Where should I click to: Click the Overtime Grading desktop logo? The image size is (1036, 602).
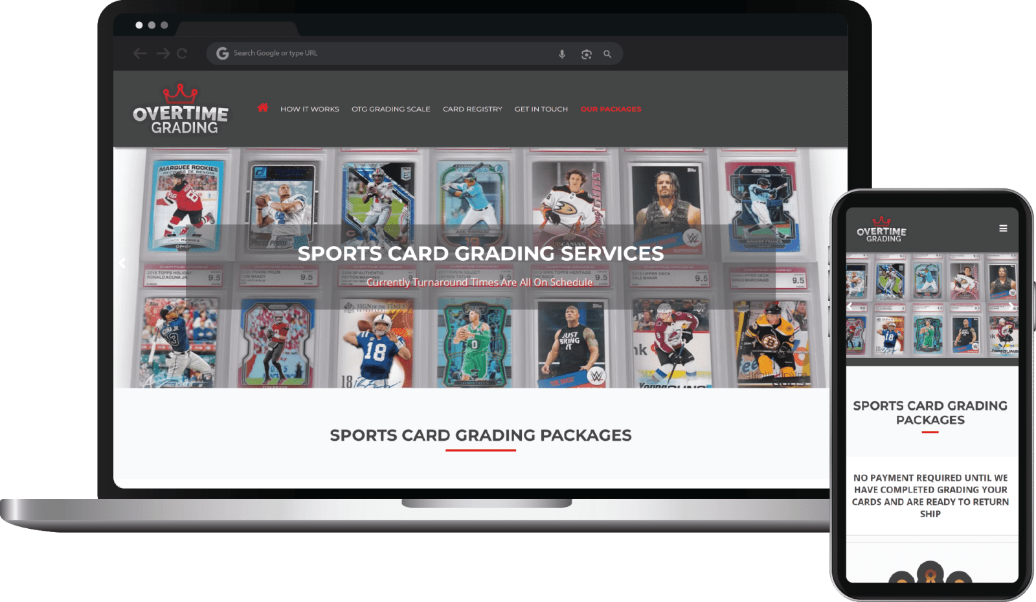(x=180, y=110)
